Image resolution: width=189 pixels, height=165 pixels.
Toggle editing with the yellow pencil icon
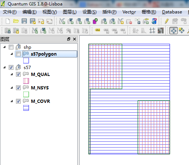tap(167, 21)
